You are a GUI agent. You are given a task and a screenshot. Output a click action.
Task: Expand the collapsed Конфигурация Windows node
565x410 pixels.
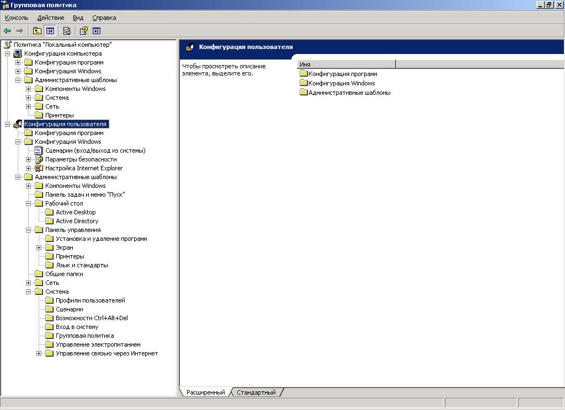click(x=18, y=71)
